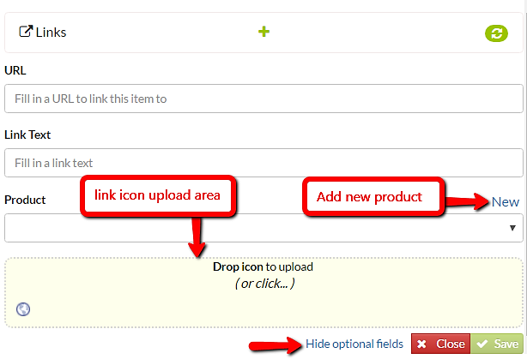Focus the URL input field
The height and width of the screenshot is (359, 527).
point(263,99)
